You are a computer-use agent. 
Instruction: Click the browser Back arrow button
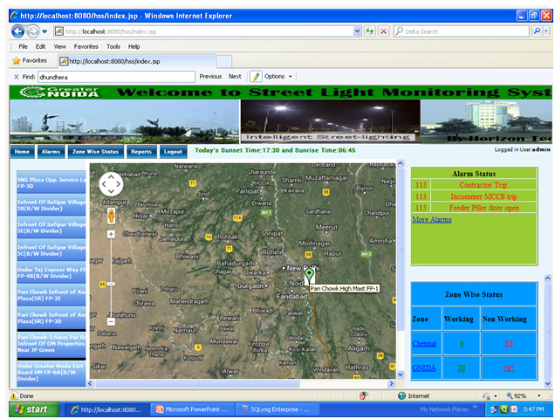coord(19,31)
